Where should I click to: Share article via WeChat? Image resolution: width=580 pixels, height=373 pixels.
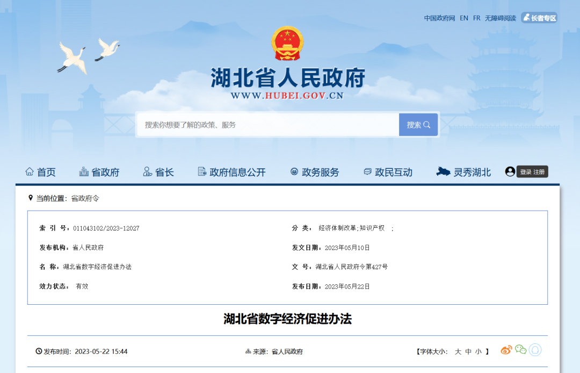click(x=520, y=349)
